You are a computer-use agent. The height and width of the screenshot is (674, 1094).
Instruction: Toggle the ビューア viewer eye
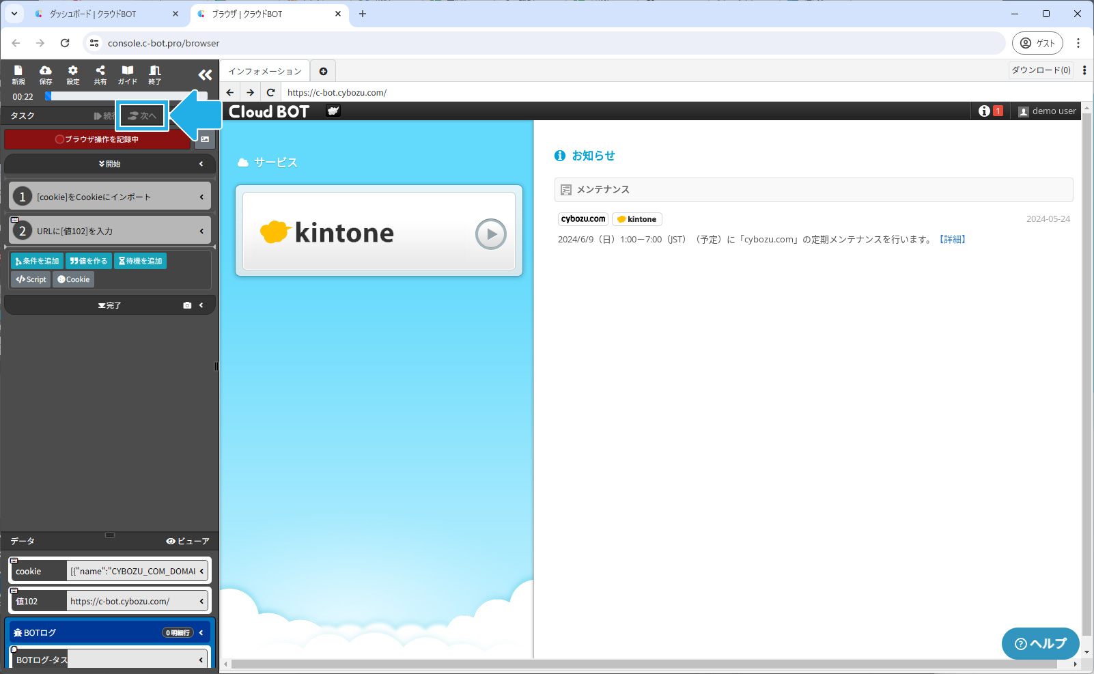click(188, 541)
